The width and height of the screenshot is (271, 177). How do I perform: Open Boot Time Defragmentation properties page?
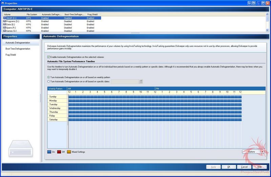[18, 49]
